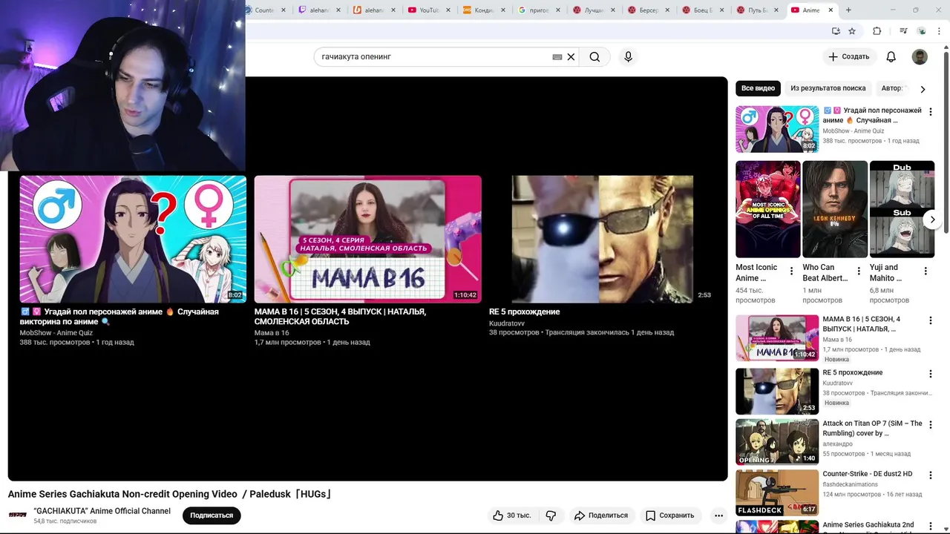The width and height of the screenshot is (950, 534).
Task: Play endscreen МАМА В 16 thumbnail
Action: [x=367, y=239]
